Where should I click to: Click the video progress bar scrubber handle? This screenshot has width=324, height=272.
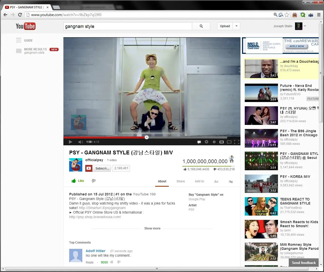(147, 137)
